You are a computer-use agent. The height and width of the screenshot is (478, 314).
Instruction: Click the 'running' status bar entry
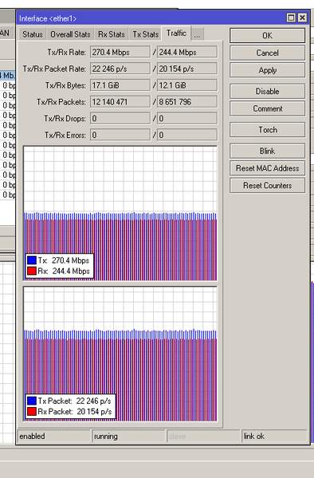click(x=106, y=437)
